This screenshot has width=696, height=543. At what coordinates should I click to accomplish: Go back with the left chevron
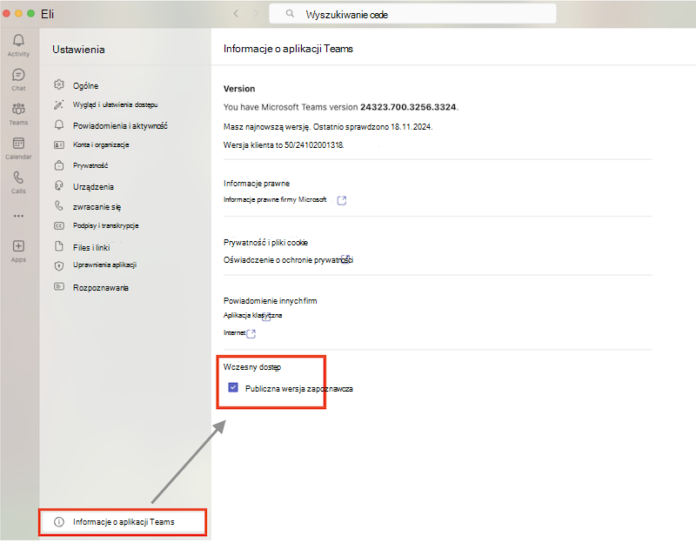coord(236,14)
